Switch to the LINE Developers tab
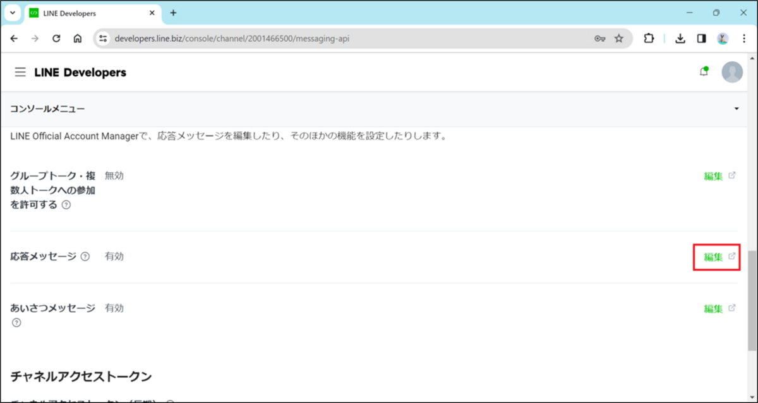The width and height of the screenshot is (758, 403). tap(93, 13)
